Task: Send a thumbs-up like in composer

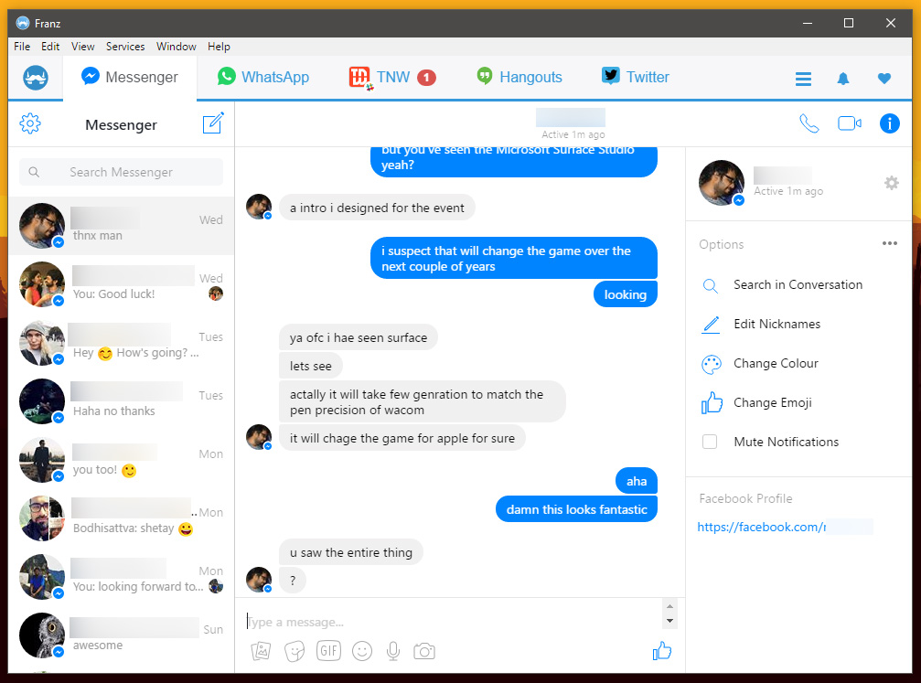Action: pyautogui.click(x=662, y=650)
